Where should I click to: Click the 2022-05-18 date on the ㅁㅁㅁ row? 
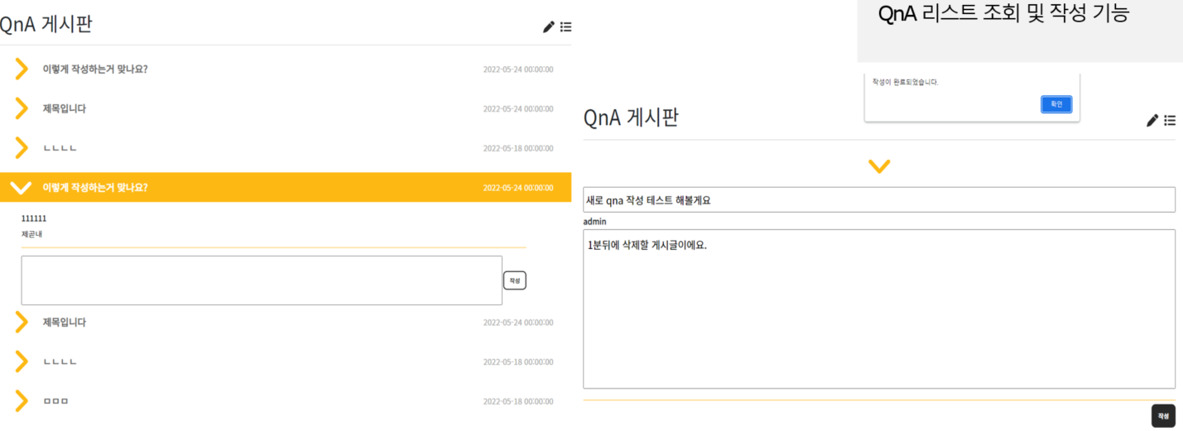tap(518, 401)
